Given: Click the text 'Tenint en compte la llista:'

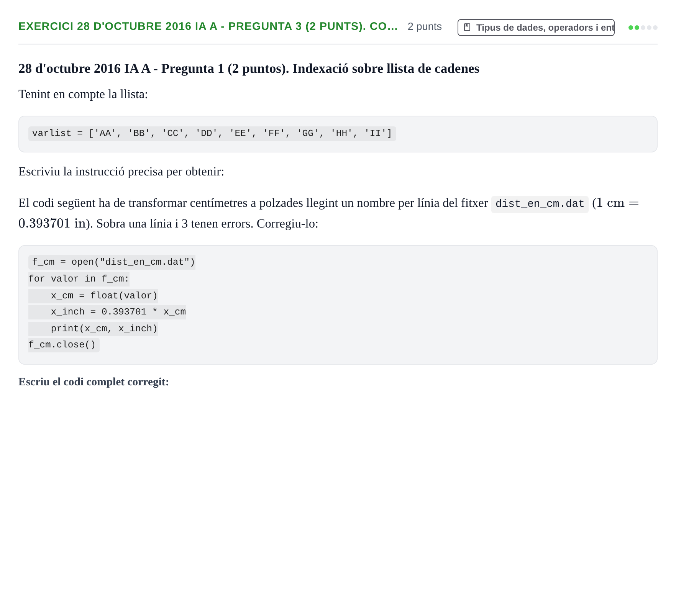Looking at the screenshot, I should [x=83, y=94].
